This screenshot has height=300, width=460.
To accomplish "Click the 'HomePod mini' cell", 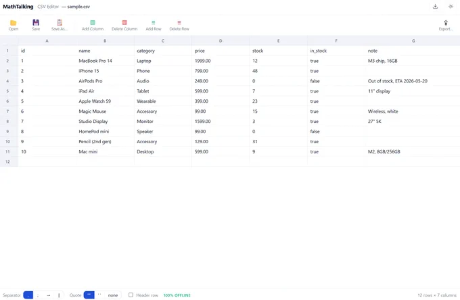I will pos(105,132).
